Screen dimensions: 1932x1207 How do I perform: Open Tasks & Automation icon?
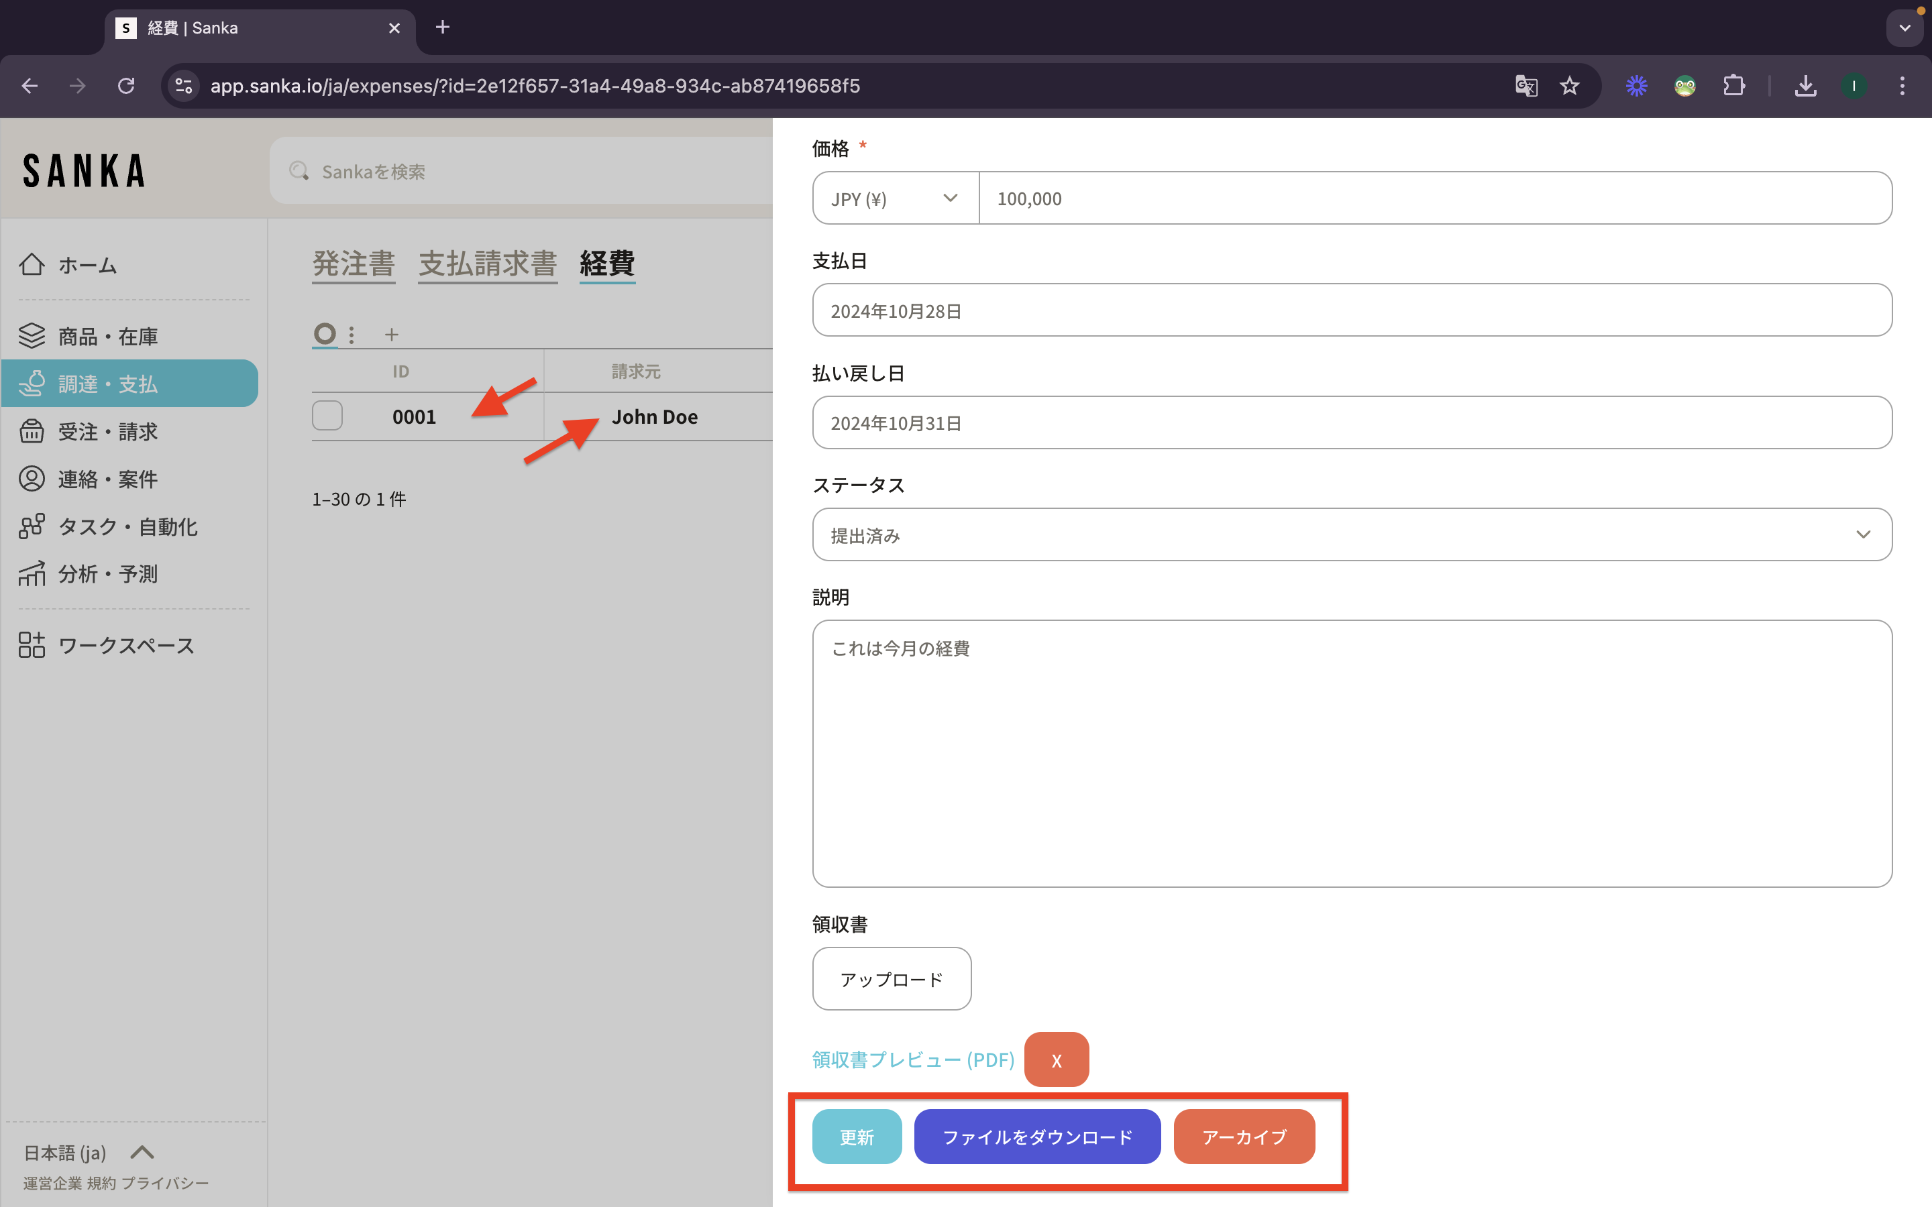tap(32, 527)
